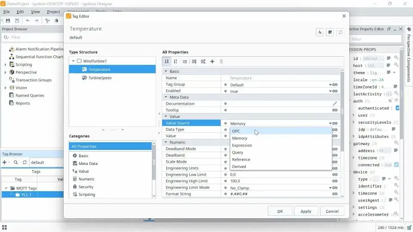Click the binding link icon for Tag Group

pos(335,85)
